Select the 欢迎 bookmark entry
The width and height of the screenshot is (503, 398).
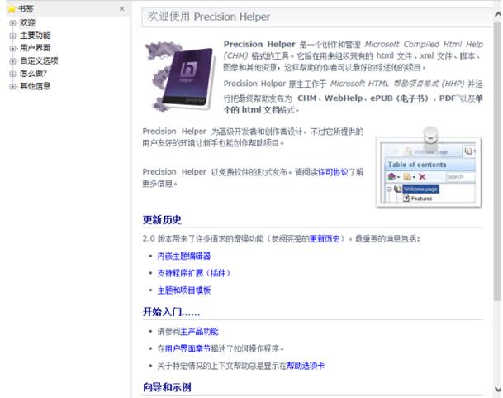tap(27, 23)
